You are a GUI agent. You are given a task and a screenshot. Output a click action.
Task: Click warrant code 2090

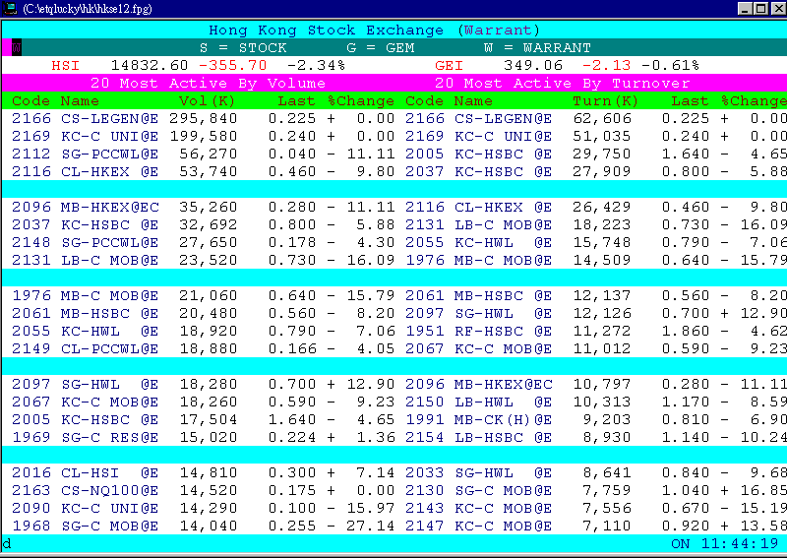point(31,508)
